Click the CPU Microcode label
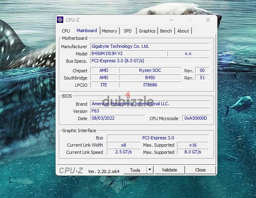 pyautogui.click(x=164, y=118)
